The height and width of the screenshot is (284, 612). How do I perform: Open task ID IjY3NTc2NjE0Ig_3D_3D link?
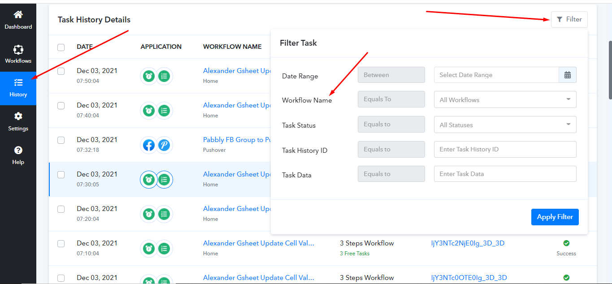pyautogui.click(x=468, y=243)
